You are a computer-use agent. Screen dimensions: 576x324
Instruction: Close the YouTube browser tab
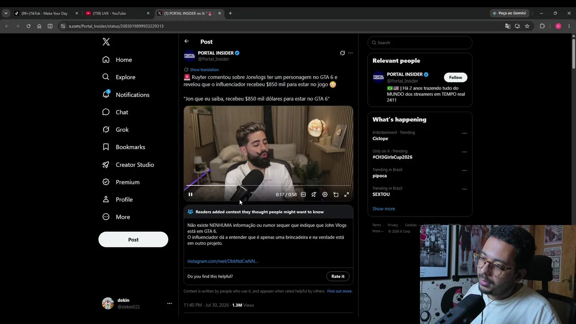pos(148,13)
